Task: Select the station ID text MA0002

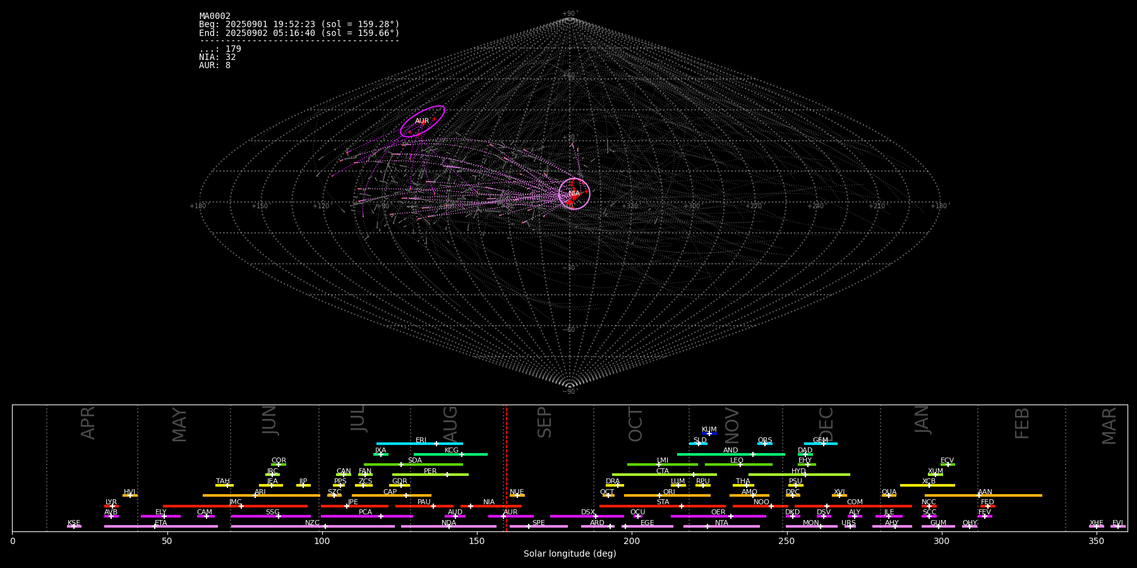Action: pos(215,16)
